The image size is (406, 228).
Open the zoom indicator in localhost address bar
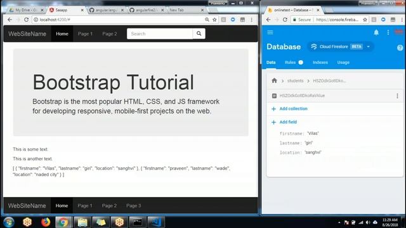[207, 20]
